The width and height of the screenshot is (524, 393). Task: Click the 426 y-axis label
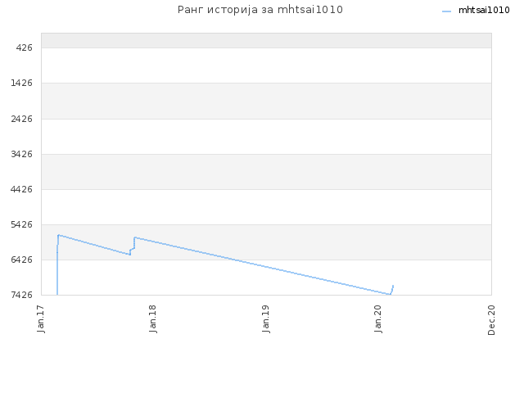(24, 47)
